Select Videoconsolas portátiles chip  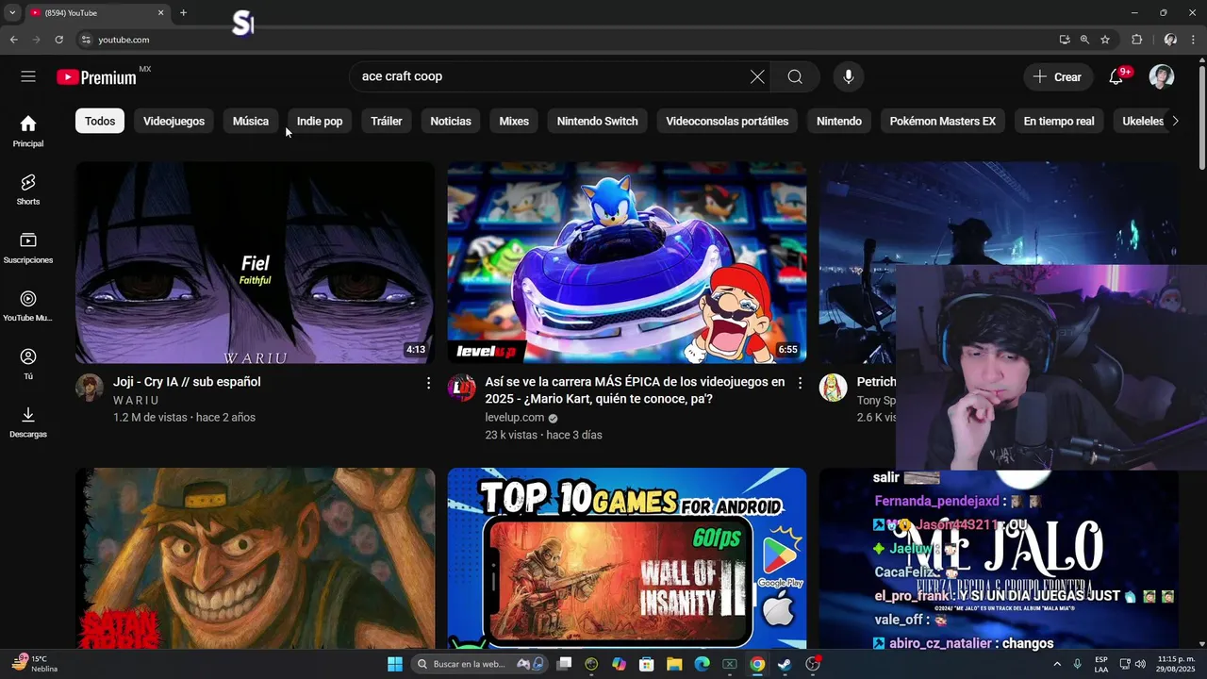pos(727,121)
